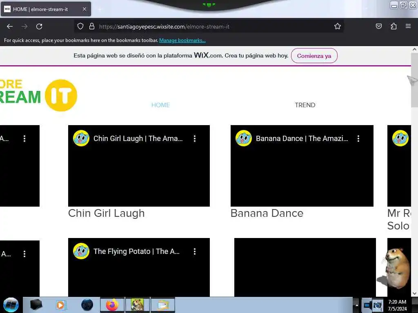Viewport: 418px width, 313px height.
Task: Click The Flying Potato video title link
Action: (x=137, y=251)
